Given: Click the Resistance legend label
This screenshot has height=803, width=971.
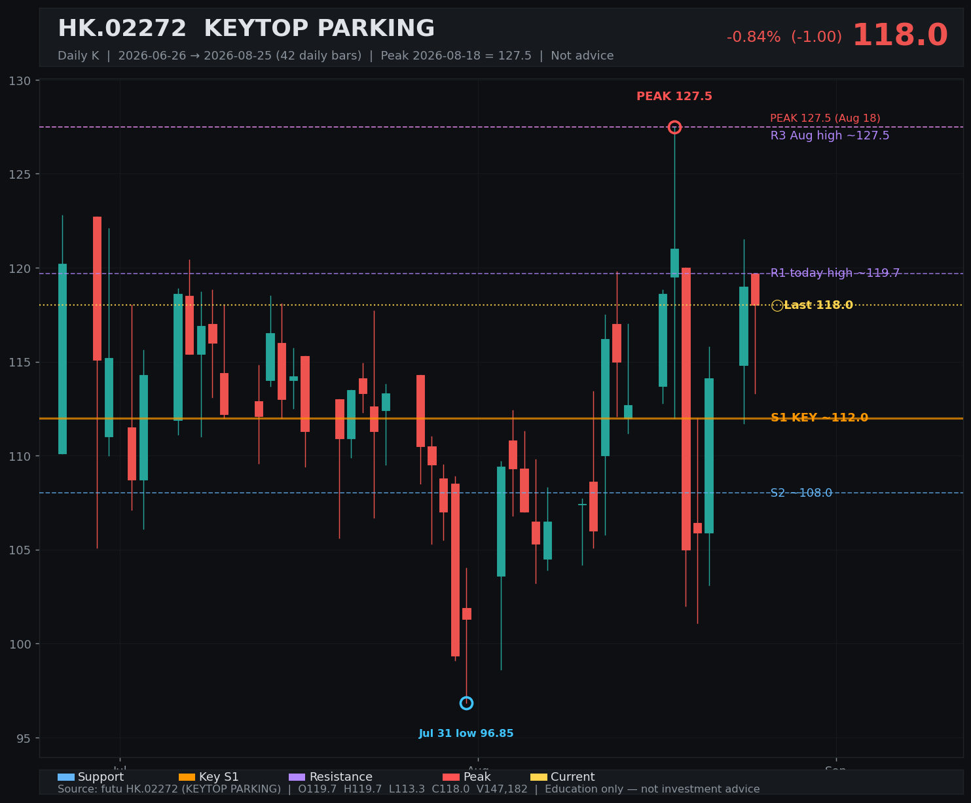Looking at the screenshot, I should coord(340,777).
